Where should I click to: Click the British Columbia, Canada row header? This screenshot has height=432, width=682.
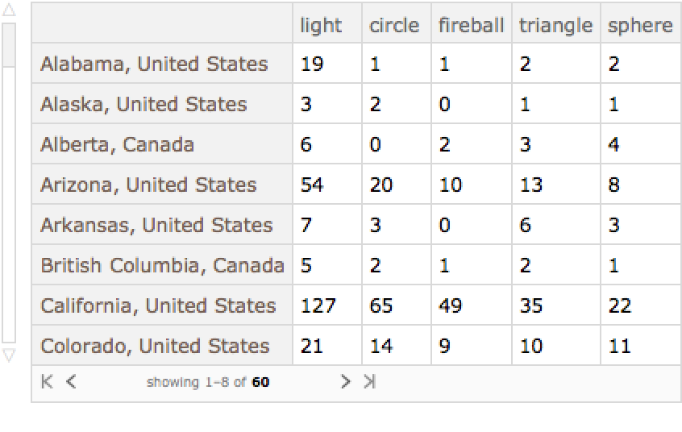[x=162, y=265]
